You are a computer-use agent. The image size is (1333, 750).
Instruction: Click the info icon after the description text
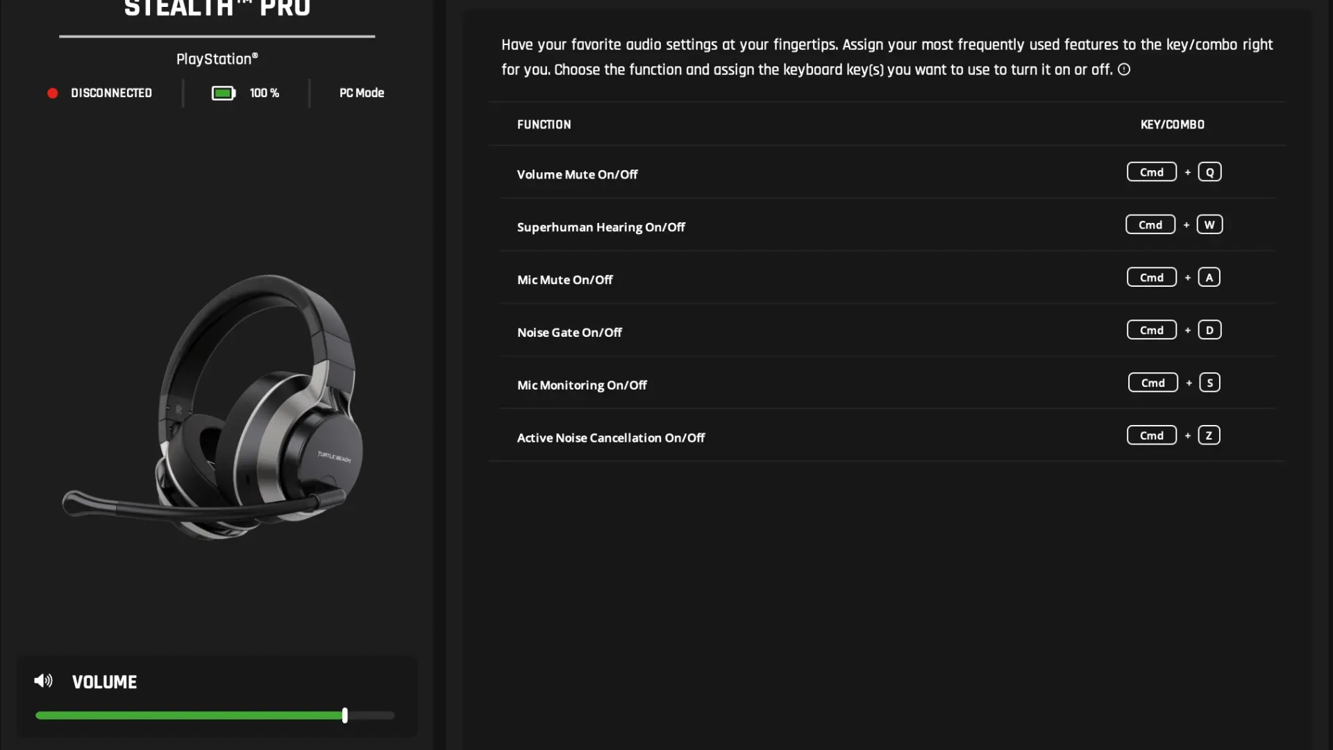point(1124,69)
